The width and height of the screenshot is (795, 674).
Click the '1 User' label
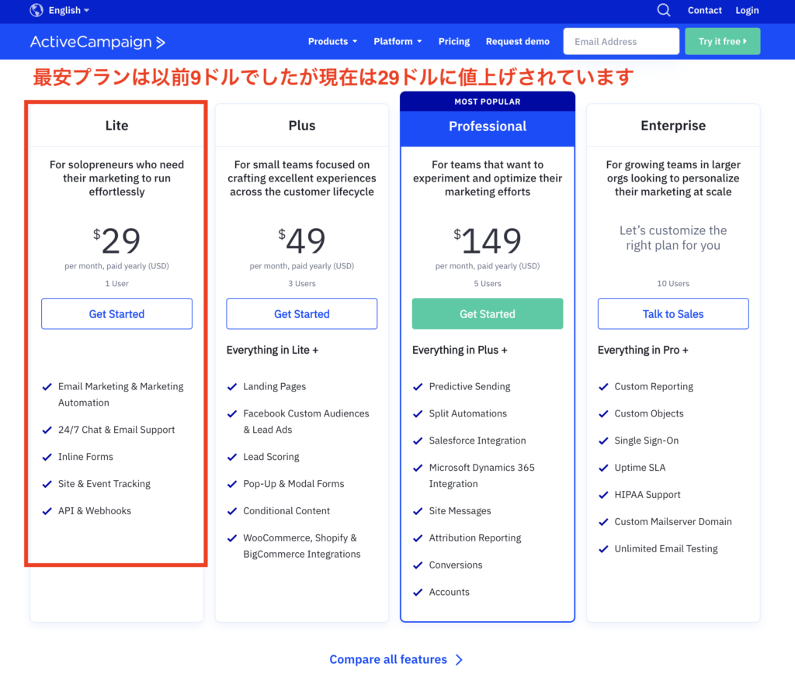point(116,284)
